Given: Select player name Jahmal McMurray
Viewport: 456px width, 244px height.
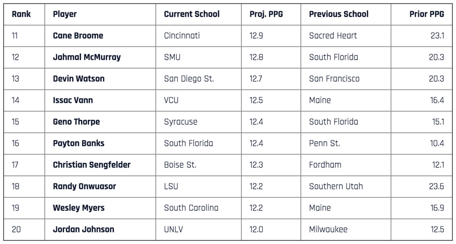Looking at the screenshot, I should pyautogui.click(x=87, y=57).
